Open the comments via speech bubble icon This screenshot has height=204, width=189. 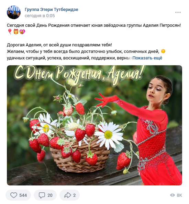tap(42, 195)
